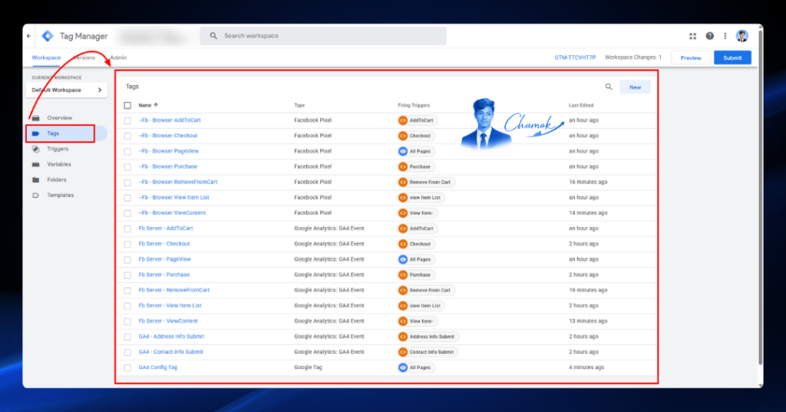Click the View Item trigger on Fb Browser ViewContent row
786x412 pixels.
[417, 213]
